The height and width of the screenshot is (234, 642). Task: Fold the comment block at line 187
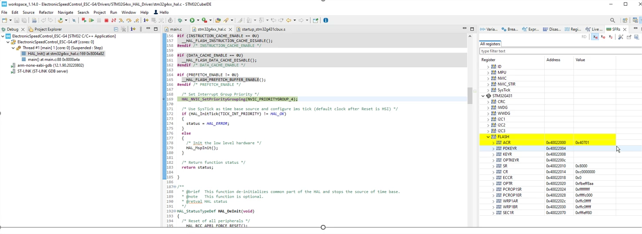click(174, 187)
